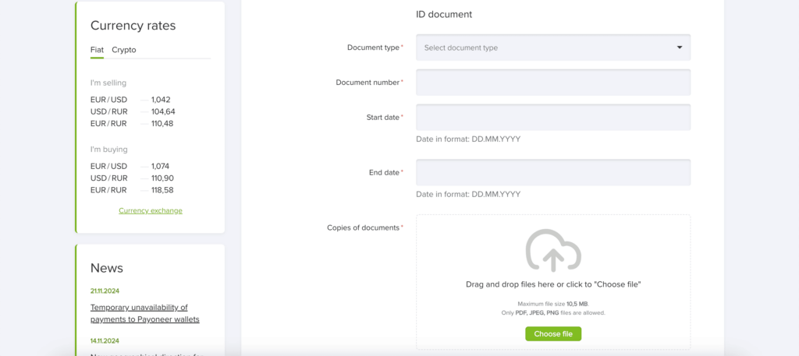Expand the document type dropdown arrow
This screenshot has height=356, width=799.
680,48
